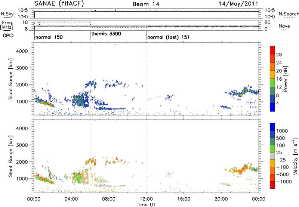
Task: Click the red top segment of Power colorbar
Action: coord(272,50)
